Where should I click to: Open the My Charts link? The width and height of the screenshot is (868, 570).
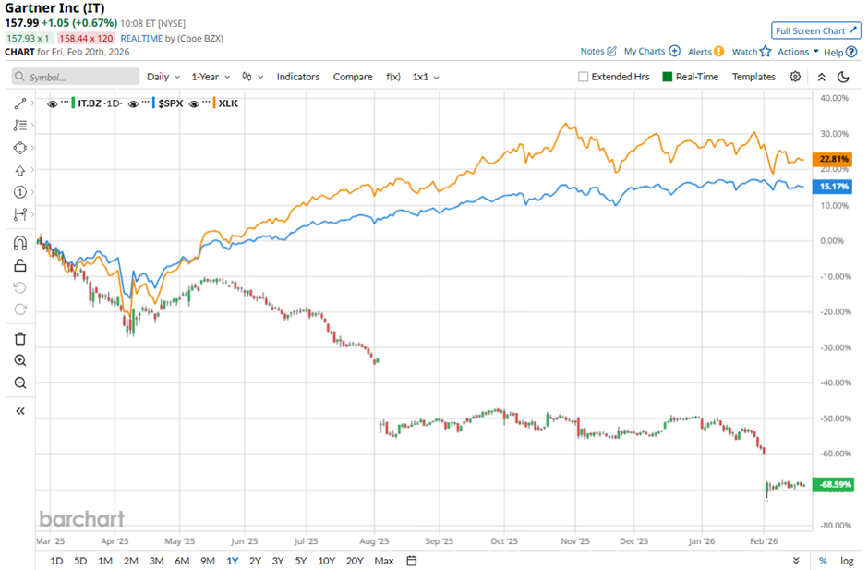pos(645,51)
